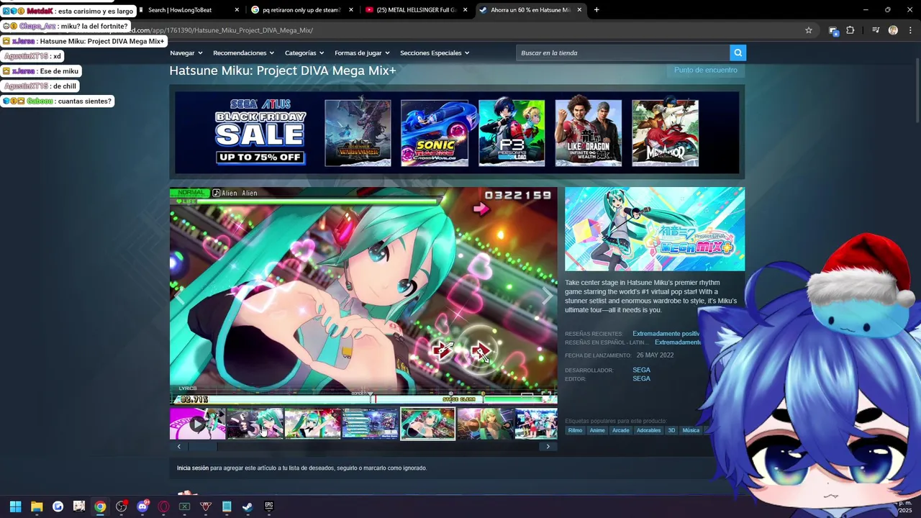Open the anime-picture app in taskbar
This screenshot has height=518, width=921.
coord(79,506)
